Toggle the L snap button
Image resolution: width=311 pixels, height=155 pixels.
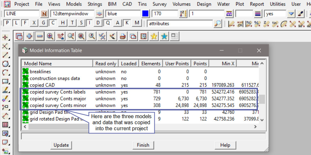pos(16,23)
